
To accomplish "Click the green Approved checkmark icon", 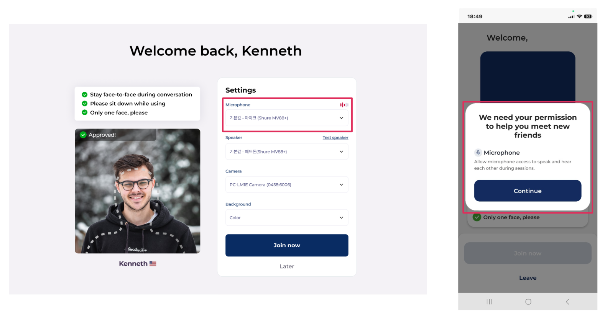I will pos(83,135).
